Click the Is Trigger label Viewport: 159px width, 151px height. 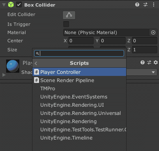coord(19,24)
